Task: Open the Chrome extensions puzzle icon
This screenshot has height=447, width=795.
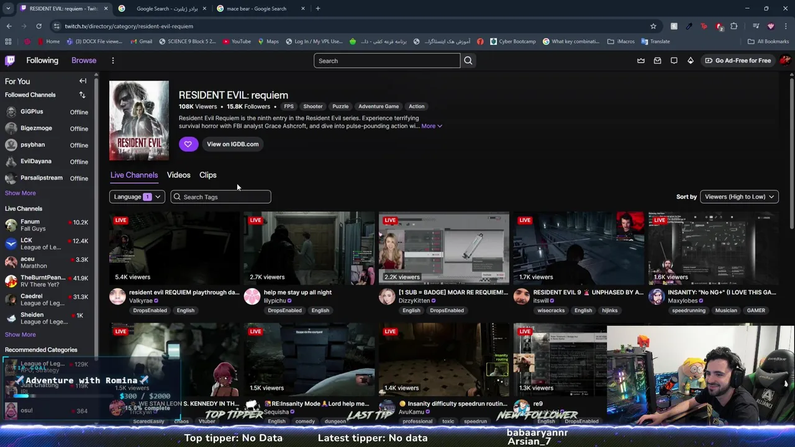Action: point(734,26)
